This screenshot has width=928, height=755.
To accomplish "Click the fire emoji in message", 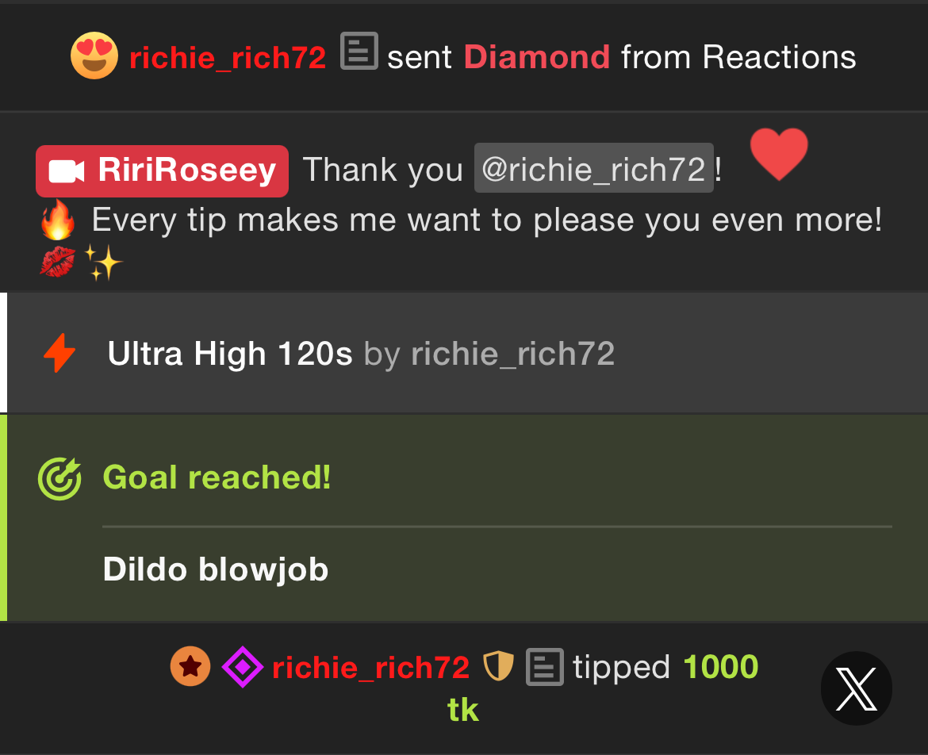I will point(58,219).
